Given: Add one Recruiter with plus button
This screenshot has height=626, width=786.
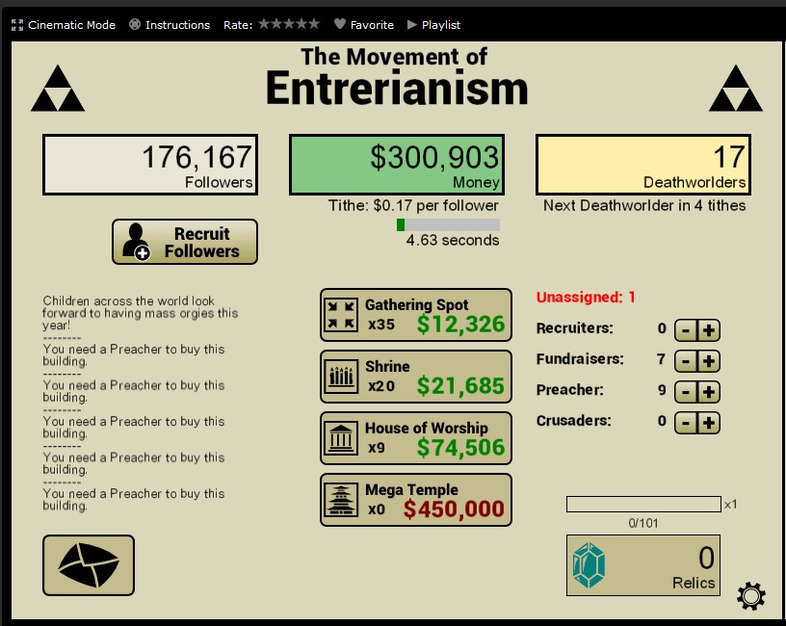Looking at the screenshot, I should tap(709, 330).
